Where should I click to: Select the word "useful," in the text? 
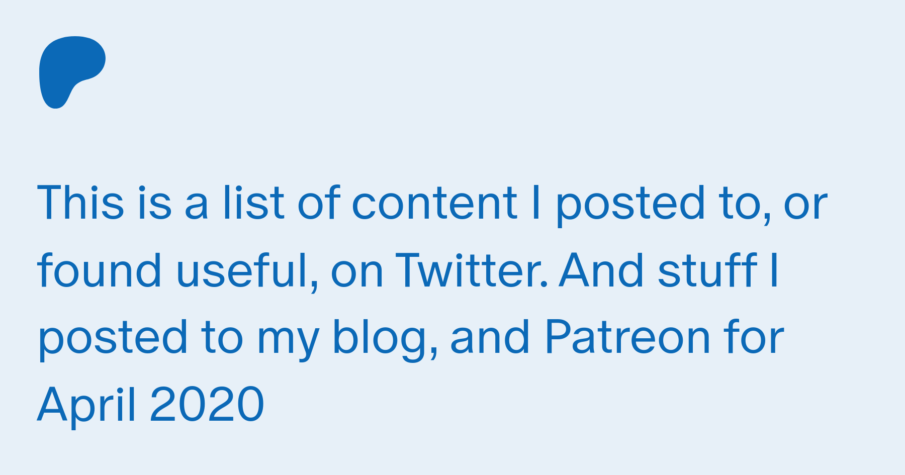coord(247,271)
